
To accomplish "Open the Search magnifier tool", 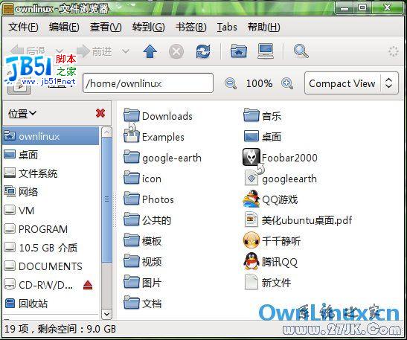I will [301, 51].
